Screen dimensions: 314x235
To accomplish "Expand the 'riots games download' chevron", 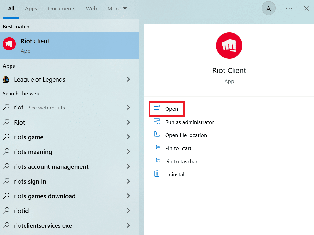I will [x=128, y=196].
